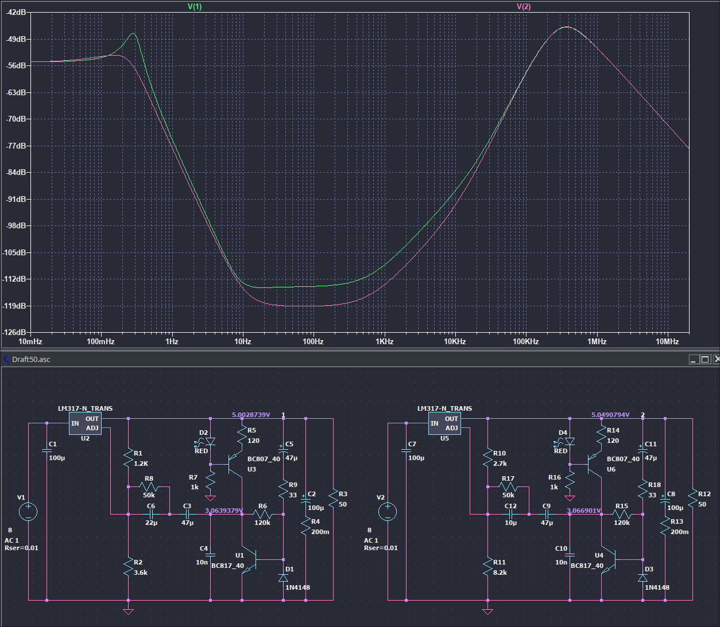Click the R13 200m resistor symbol
Viewport: 720px width, 627px height.
click(665, 526)
